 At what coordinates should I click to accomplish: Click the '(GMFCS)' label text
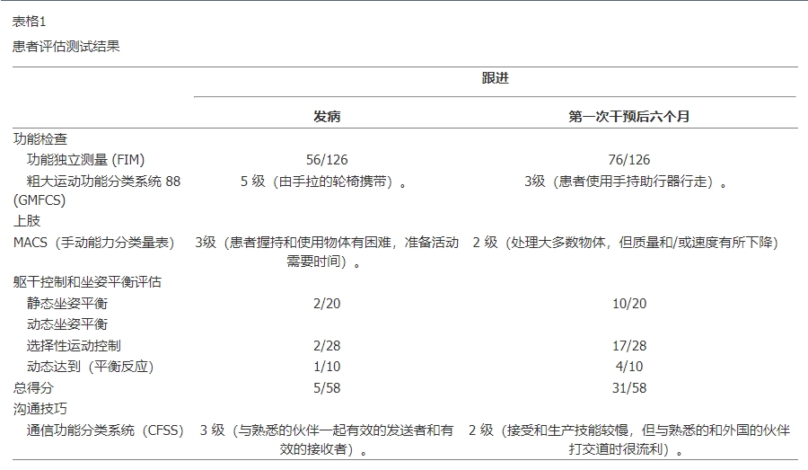40,200
